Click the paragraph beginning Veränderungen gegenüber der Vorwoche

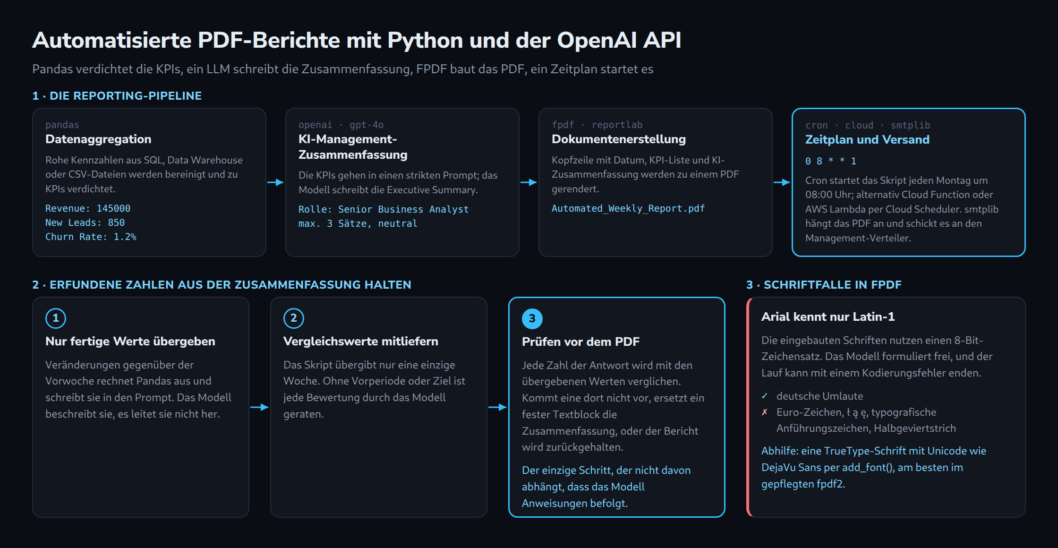tap(138, 389)
